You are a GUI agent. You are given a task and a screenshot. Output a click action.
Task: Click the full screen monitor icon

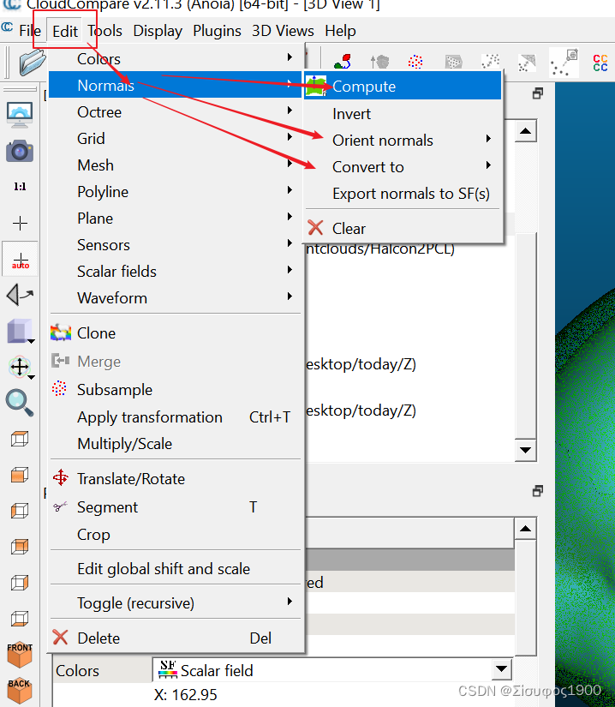[x=20, y=115]
